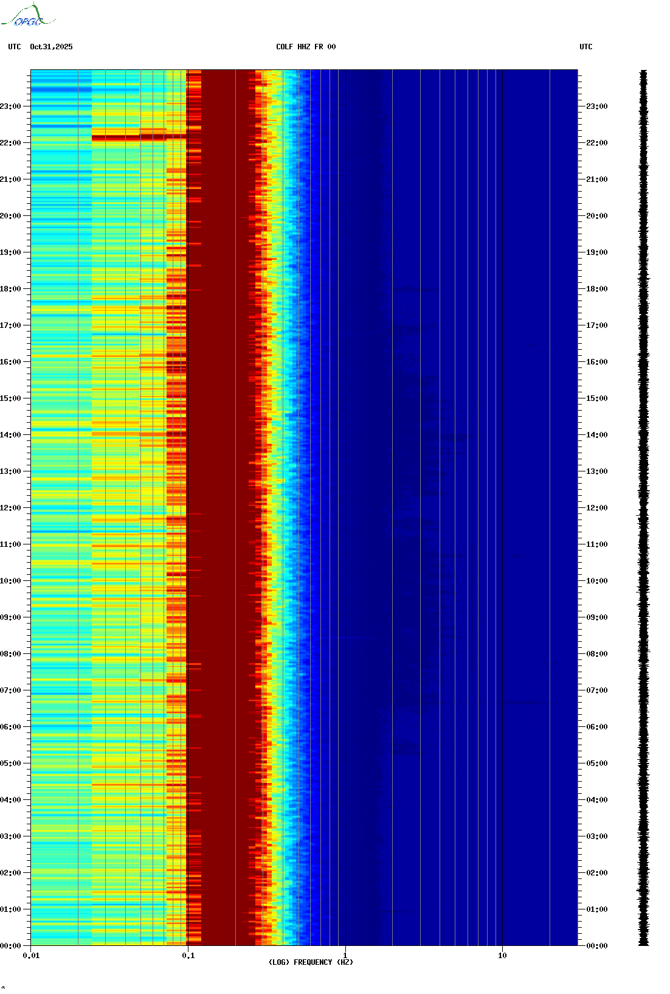The height and width of the screenshot is (994, 670).
Task: Click the right axis 09:00 label
Action: tap(597, 617)
